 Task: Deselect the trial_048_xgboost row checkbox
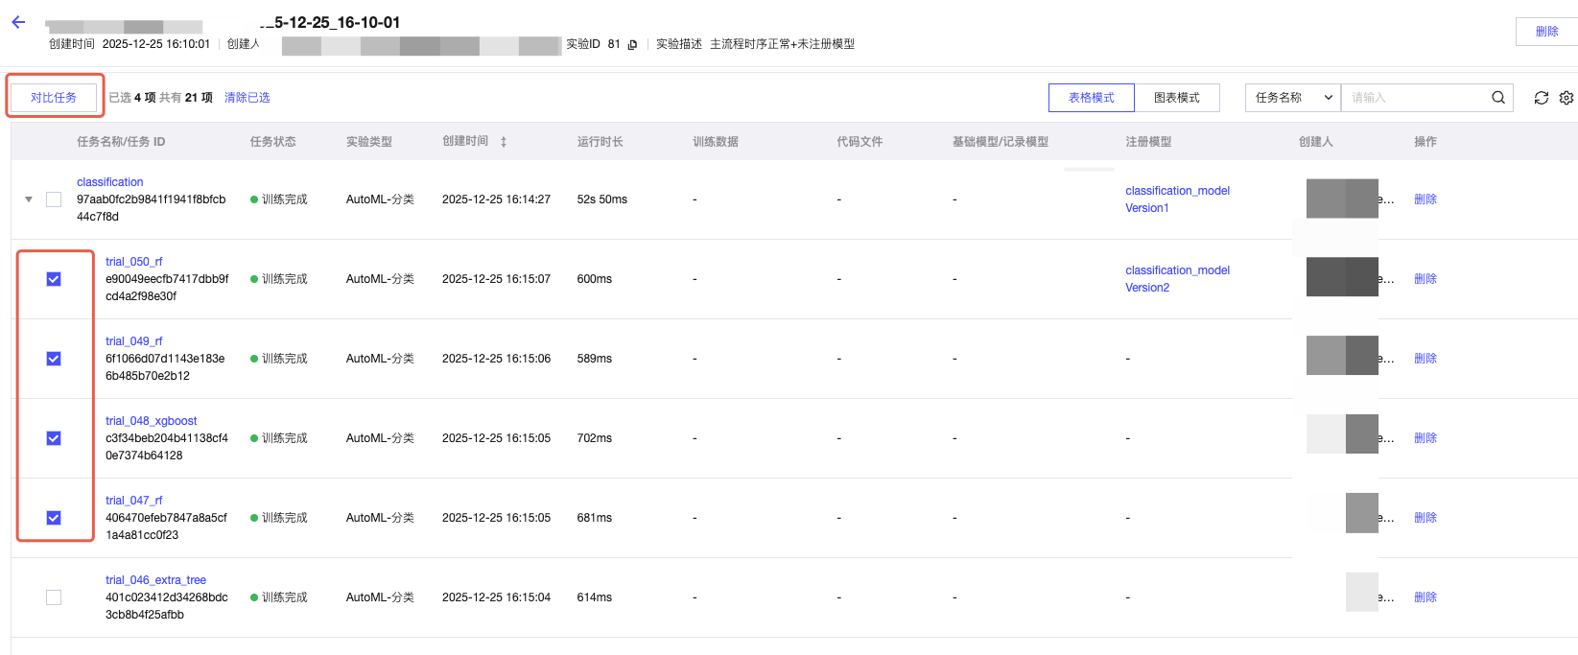54,438
